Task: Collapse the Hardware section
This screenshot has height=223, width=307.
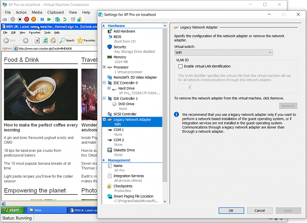Action: (x=104, y=26)
